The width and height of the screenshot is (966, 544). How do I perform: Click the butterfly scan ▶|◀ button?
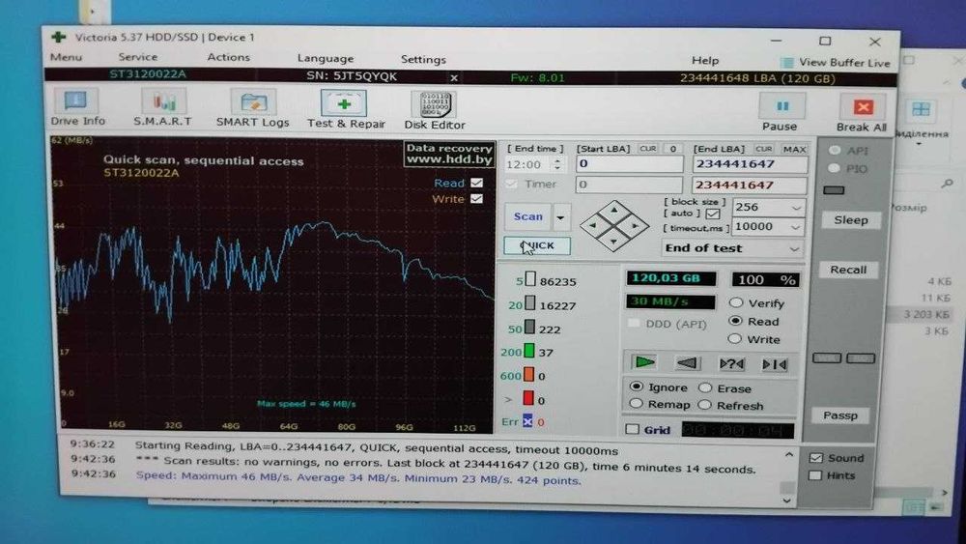(x=775, y=364)
